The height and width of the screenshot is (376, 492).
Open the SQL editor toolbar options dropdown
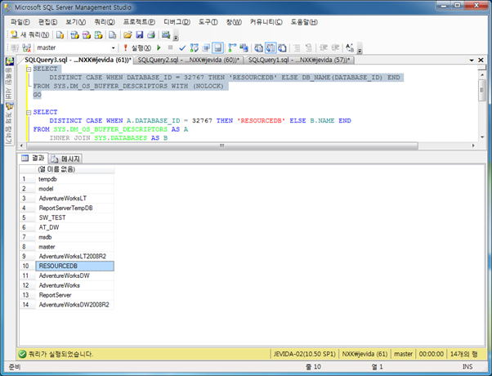tap(360, 50)
